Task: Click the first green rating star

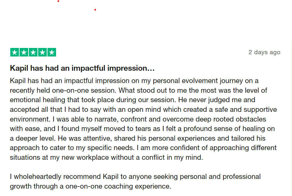Action: [x=15, y=52]
